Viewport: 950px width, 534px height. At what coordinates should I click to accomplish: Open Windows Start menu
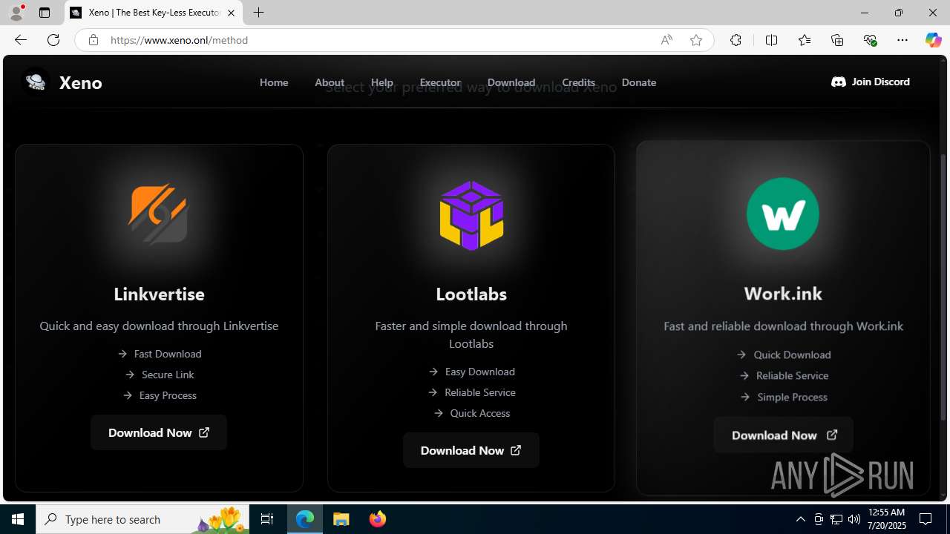18,519
